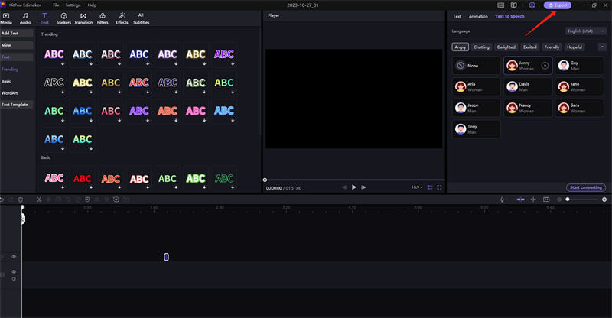Click the user account icon
The width and height of the screenshot is (612, 318).
click(x=532, y=5)
